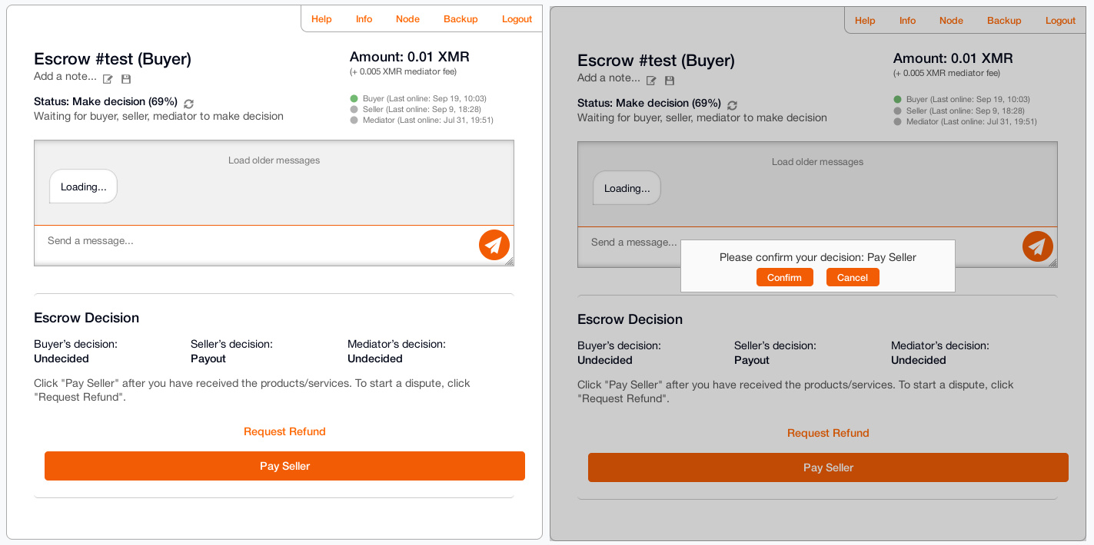
Task: Click the edit note pencil icon in dimmed right panel
Action: (652, 81)
